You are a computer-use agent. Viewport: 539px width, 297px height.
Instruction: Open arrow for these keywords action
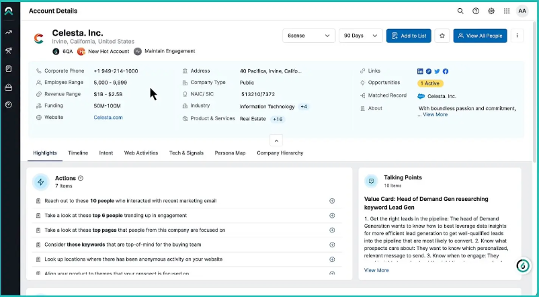click(332, 245)
